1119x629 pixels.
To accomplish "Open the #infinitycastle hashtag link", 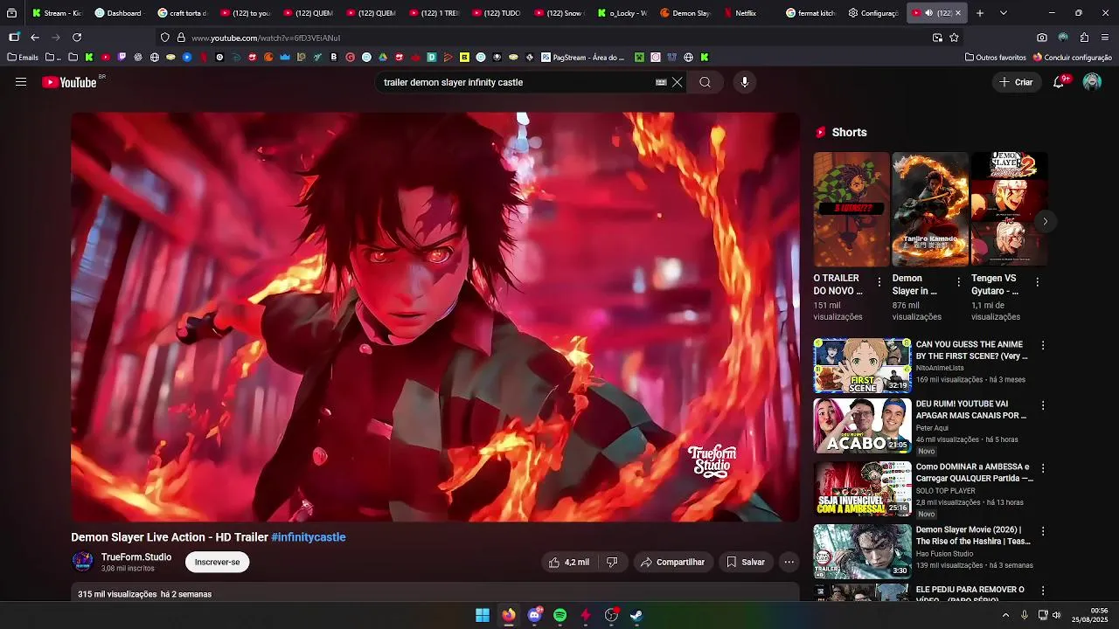I will (309, 537).
